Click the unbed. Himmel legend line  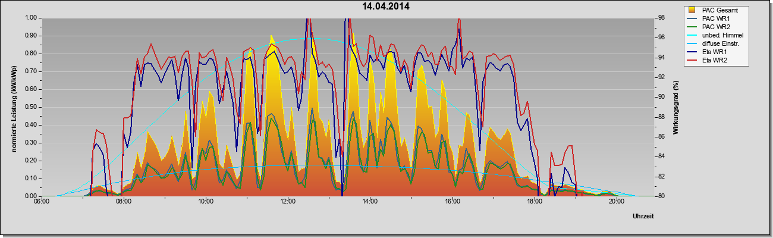pyautogui.click(x=693, y=36)
